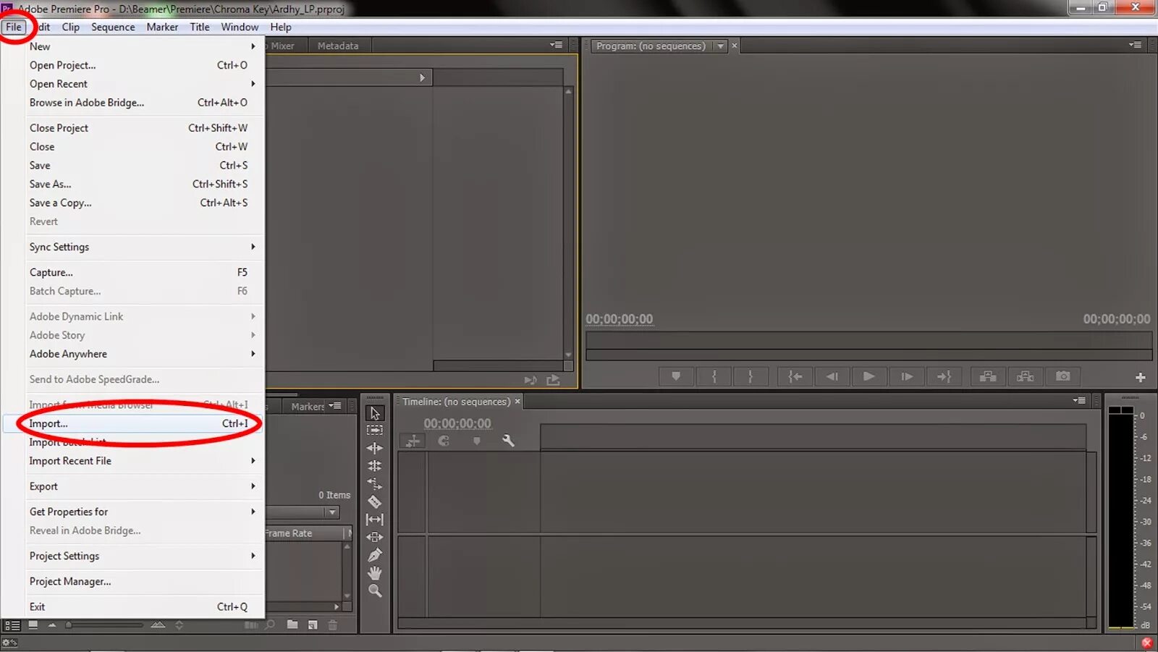Select the Slip tool
1158x652 pixels.
(x=375, y=520)
